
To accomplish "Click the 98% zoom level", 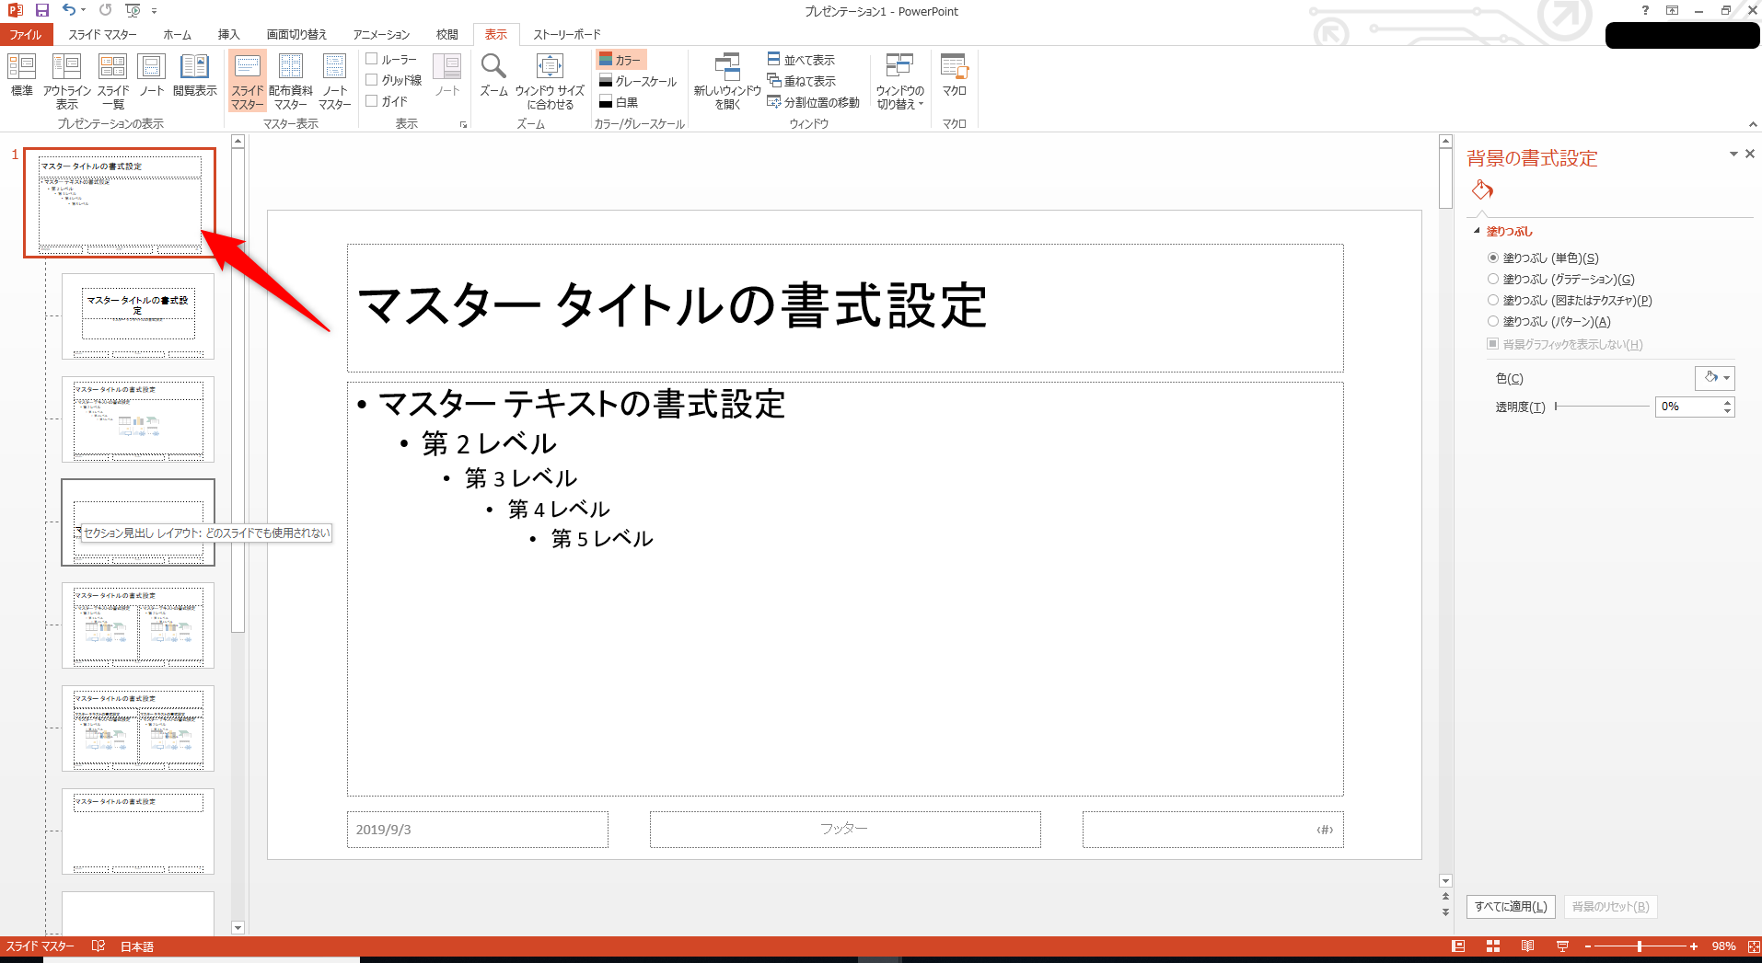I will click(x=1723, y=946).
